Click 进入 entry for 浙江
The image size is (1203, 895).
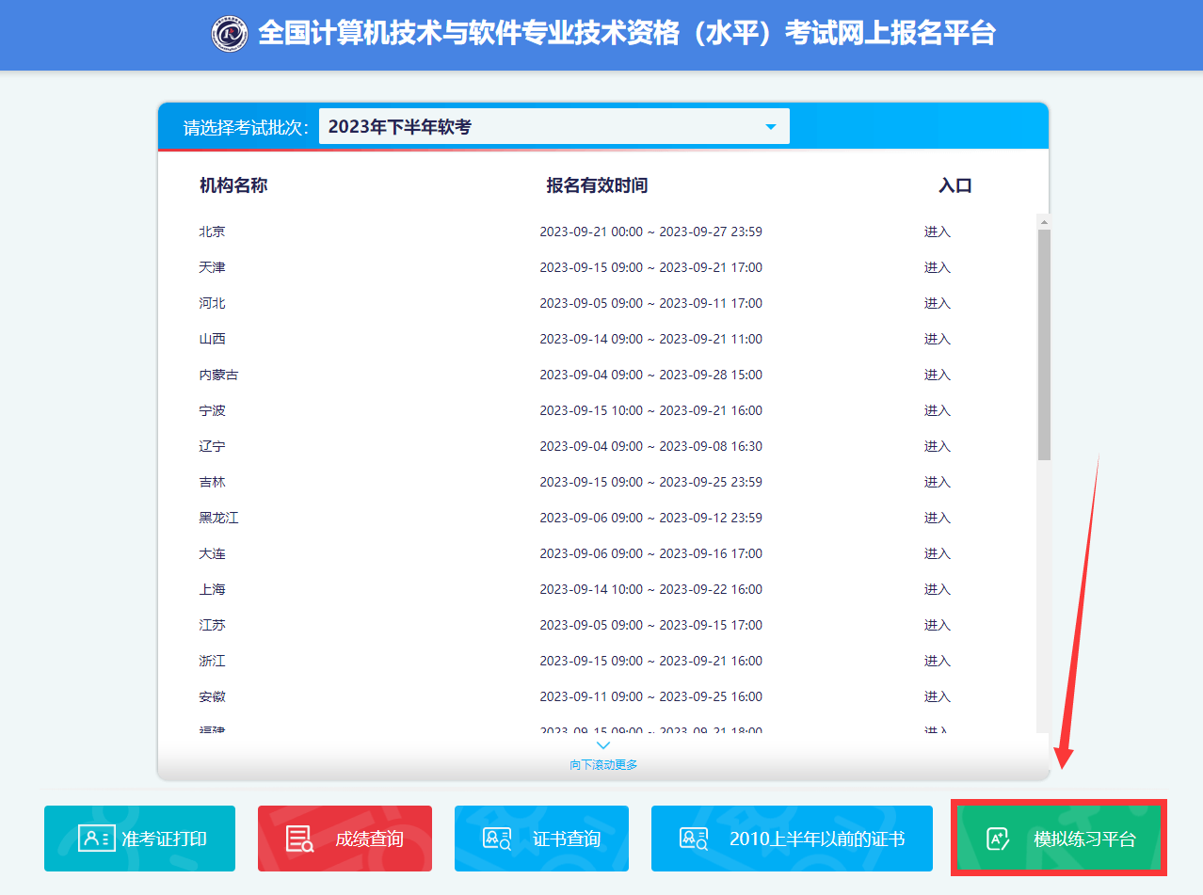pos(937,661)
